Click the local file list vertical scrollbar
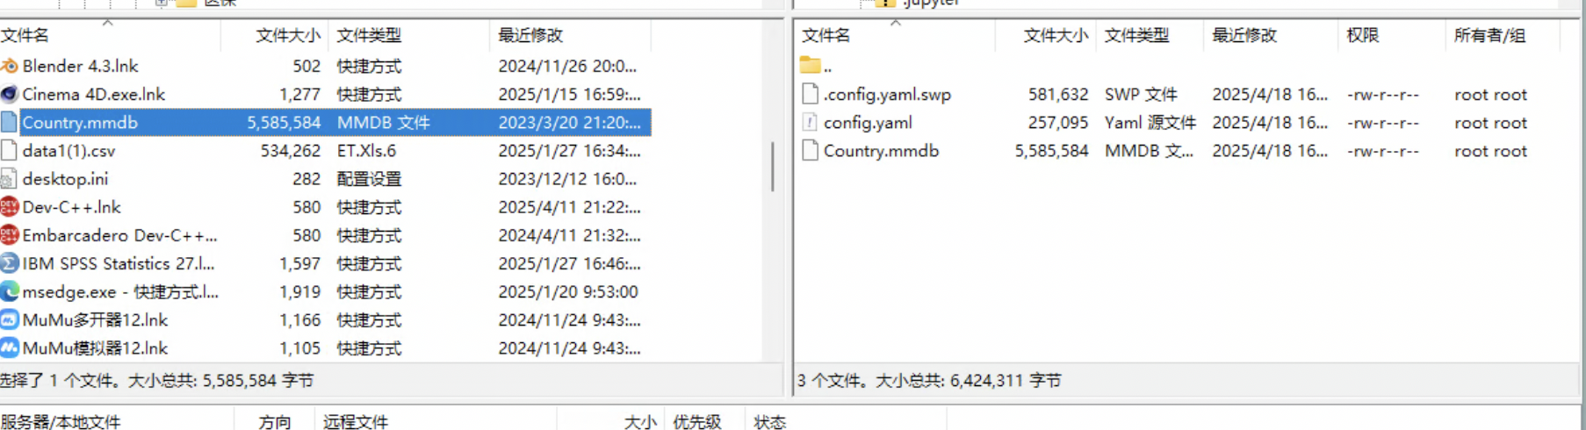 point(773,167)
